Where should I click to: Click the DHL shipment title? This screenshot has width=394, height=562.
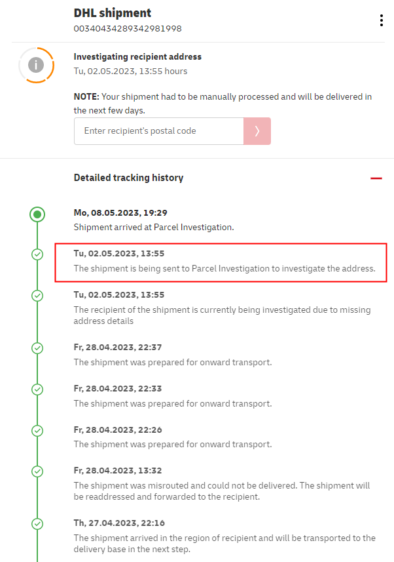point(112,13)
